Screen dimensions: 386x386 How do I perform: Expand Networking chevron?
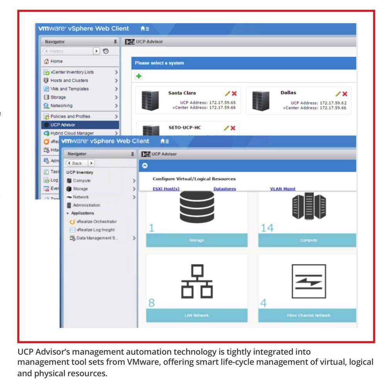click(x=116, y=106)
